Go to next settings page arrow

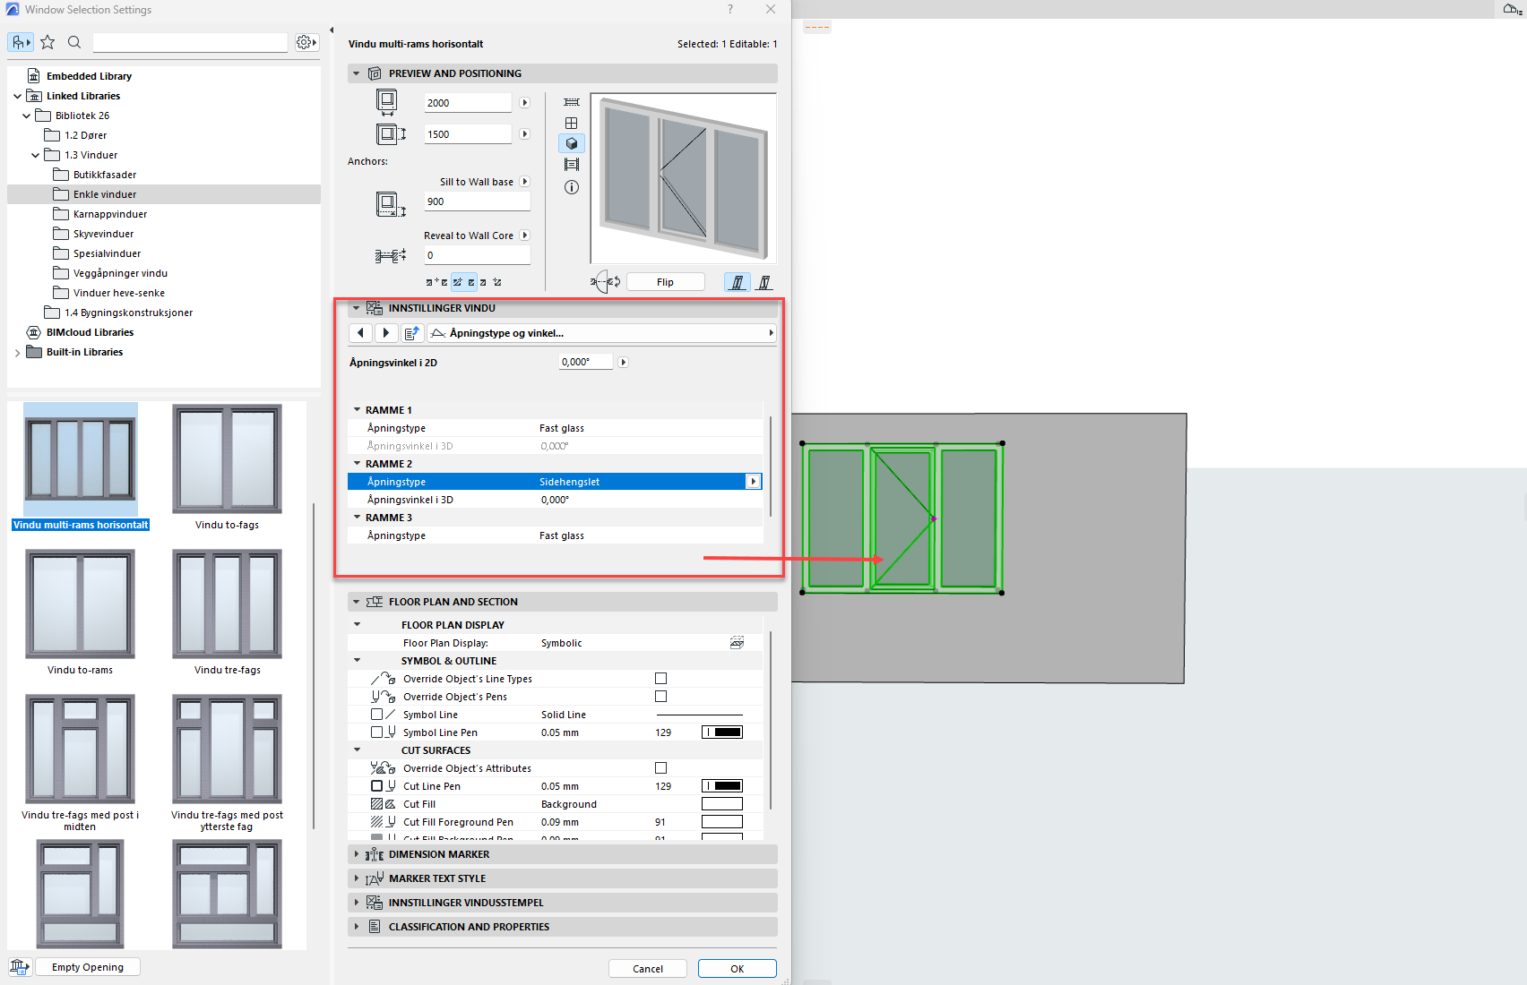pos(386,333)
